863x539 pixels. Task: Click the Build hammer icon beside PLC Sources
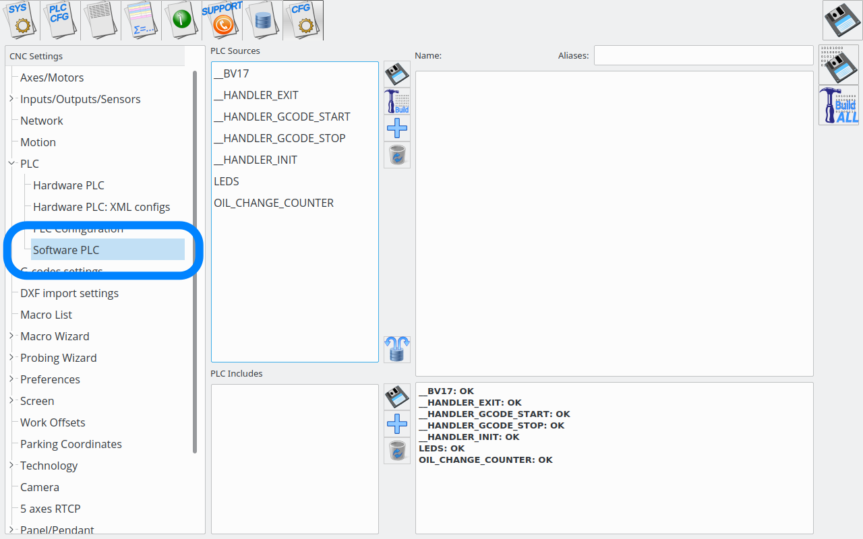point(397,101)
